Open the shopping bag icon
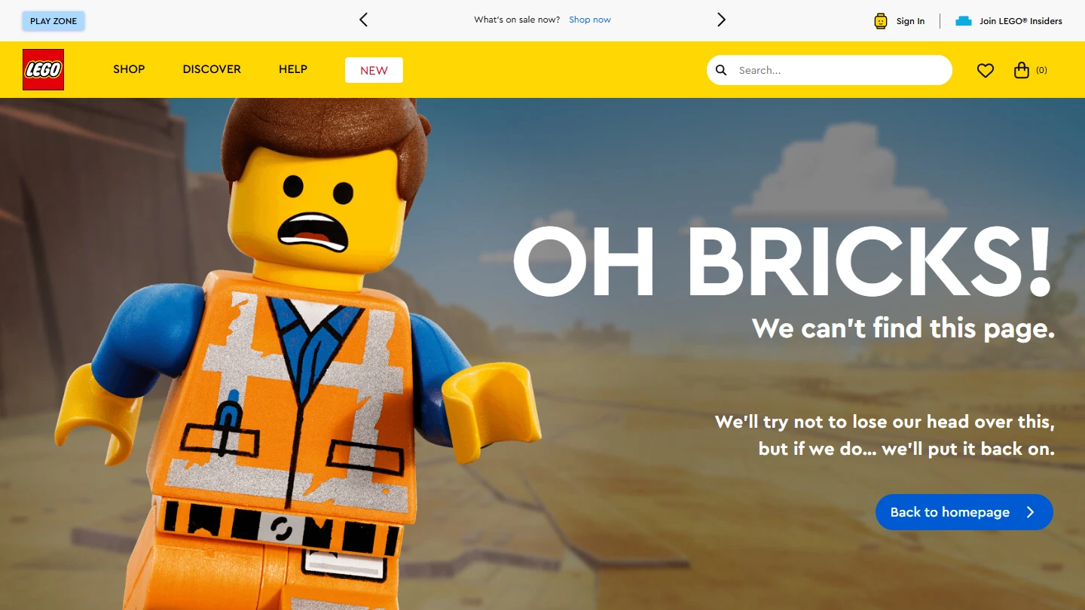This screenshot has width=1085, height=610. [x=1022, y=70]
